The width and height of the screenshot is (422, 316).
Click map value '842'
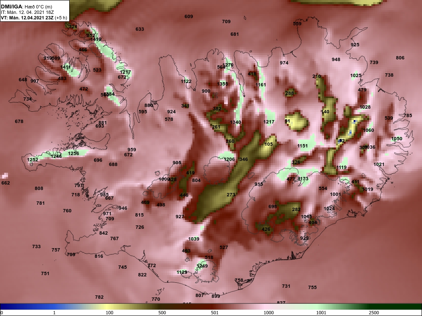coord(103,233)
